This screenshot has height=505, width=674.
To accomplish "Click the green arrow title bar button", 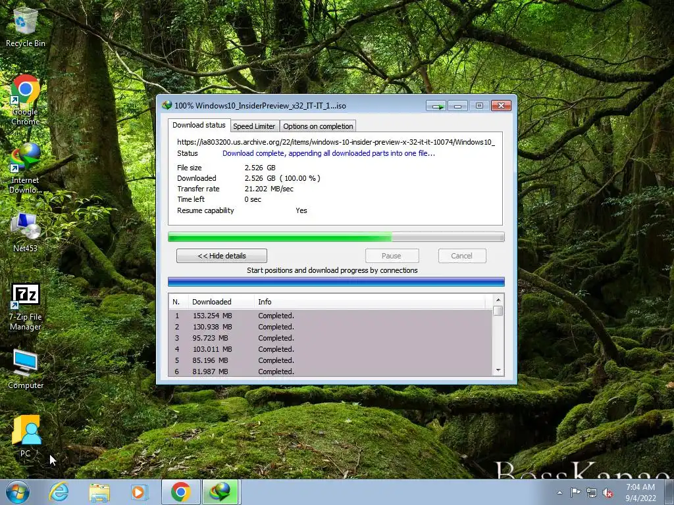I will [436, 106].
